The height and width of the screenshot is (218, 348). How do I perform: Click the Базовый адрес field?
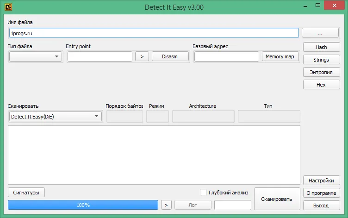tap(226, 56)
